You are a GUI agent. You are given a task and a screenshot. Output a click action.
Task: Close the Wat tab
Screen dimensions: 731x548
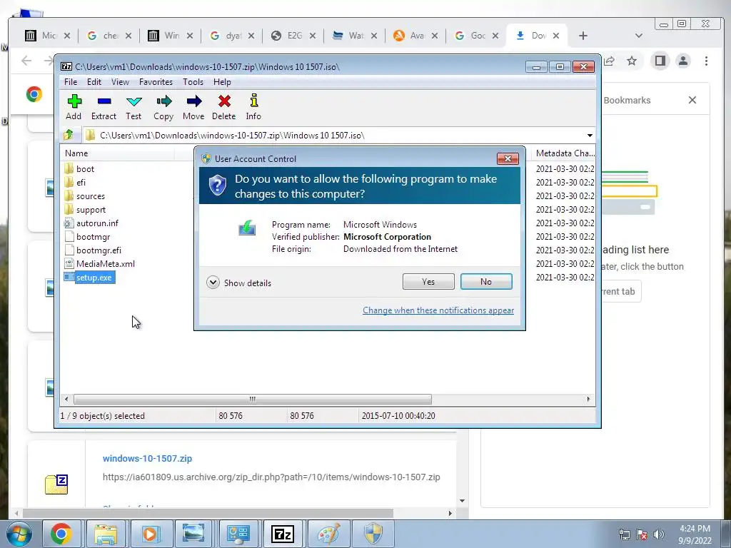click(x=374, y=36)
